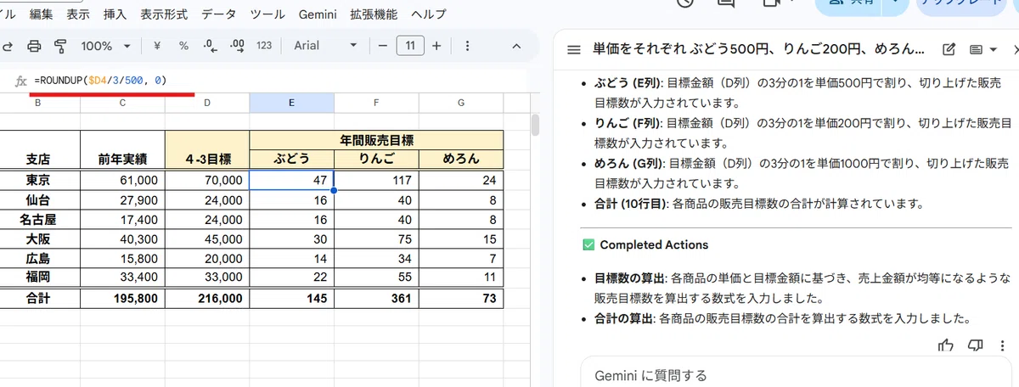The width and height of the screenshot is (1019, 387).
Task: Open the Gemini panel hamburger menu
Action: pyautogui.click(x=573, y=50)
